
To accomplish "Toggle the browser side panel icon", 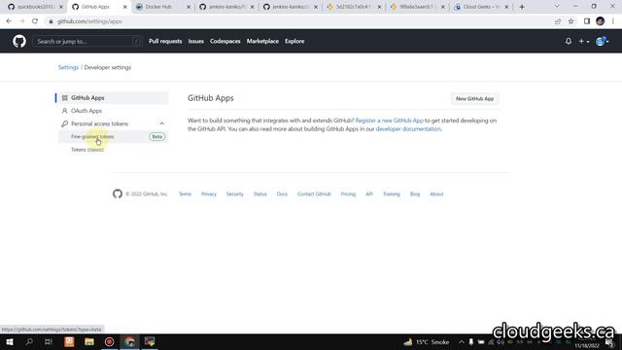I will (x=587, y=21).
